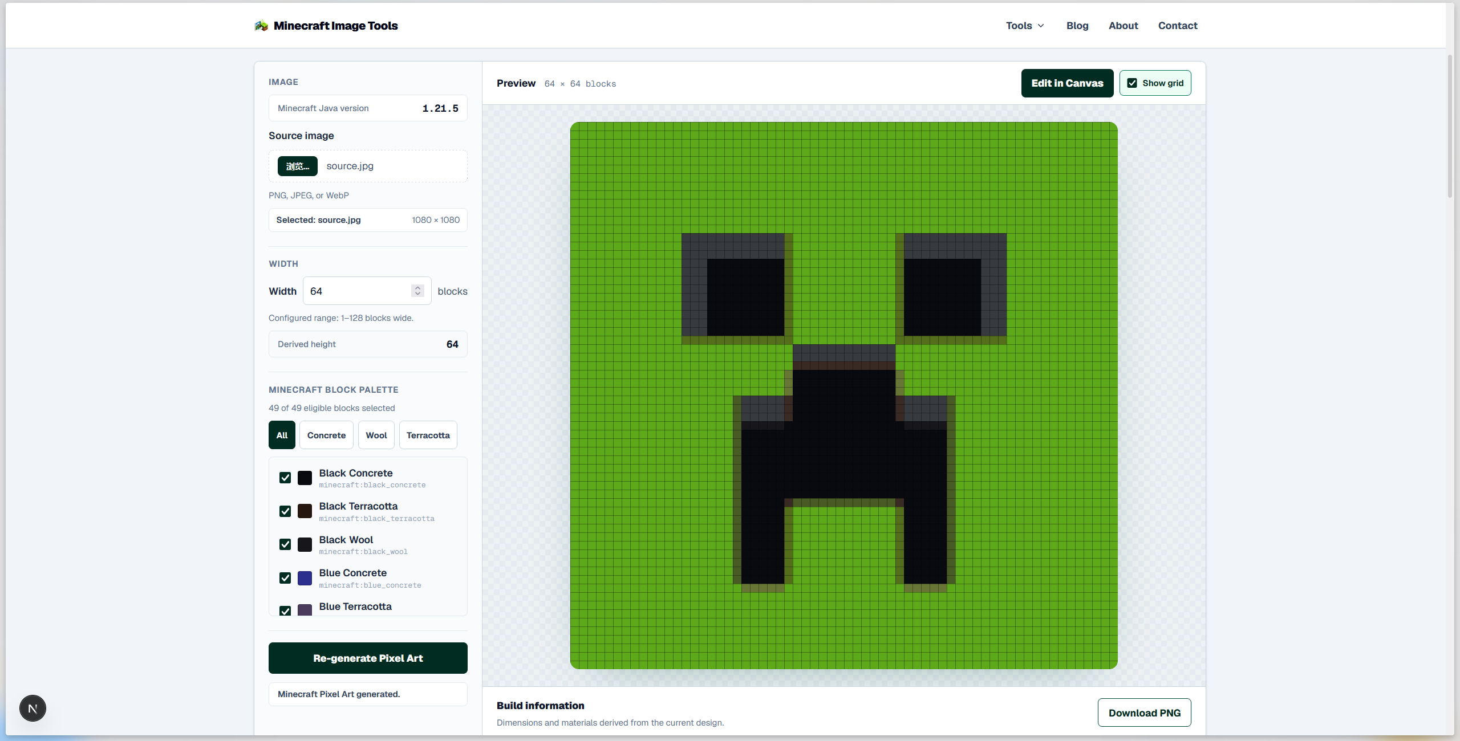Click the Width blocks input field
The height and width of the screenshot is (741, 1460).
[367, 291]
